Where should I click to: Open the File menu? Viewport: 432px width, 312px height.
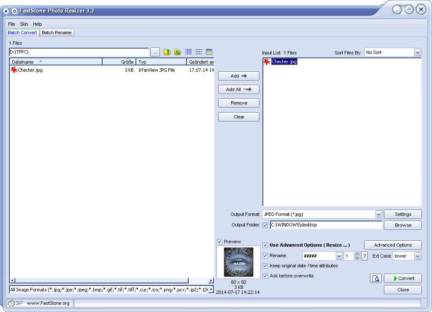coord(11,24)
